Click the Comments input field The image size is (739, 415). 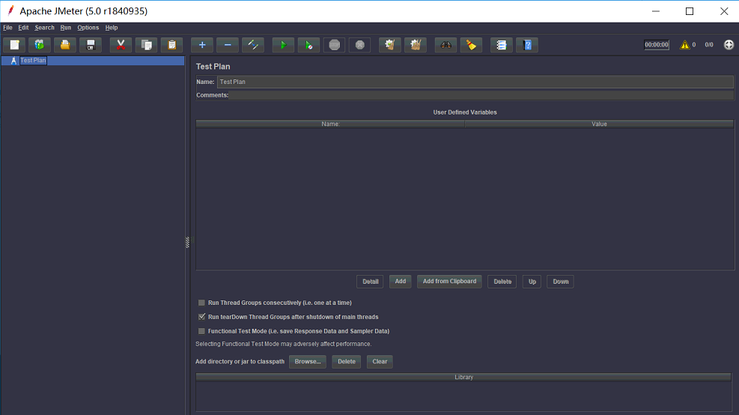481,95
